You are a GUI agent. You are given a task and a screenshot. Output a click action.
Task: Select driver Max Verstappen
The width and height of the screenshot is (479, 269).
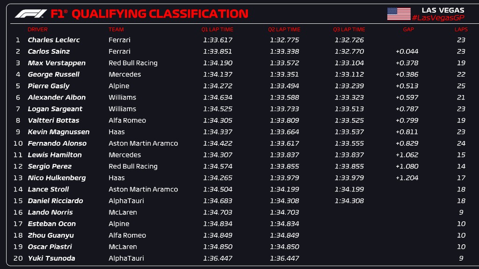coord(56,63)
